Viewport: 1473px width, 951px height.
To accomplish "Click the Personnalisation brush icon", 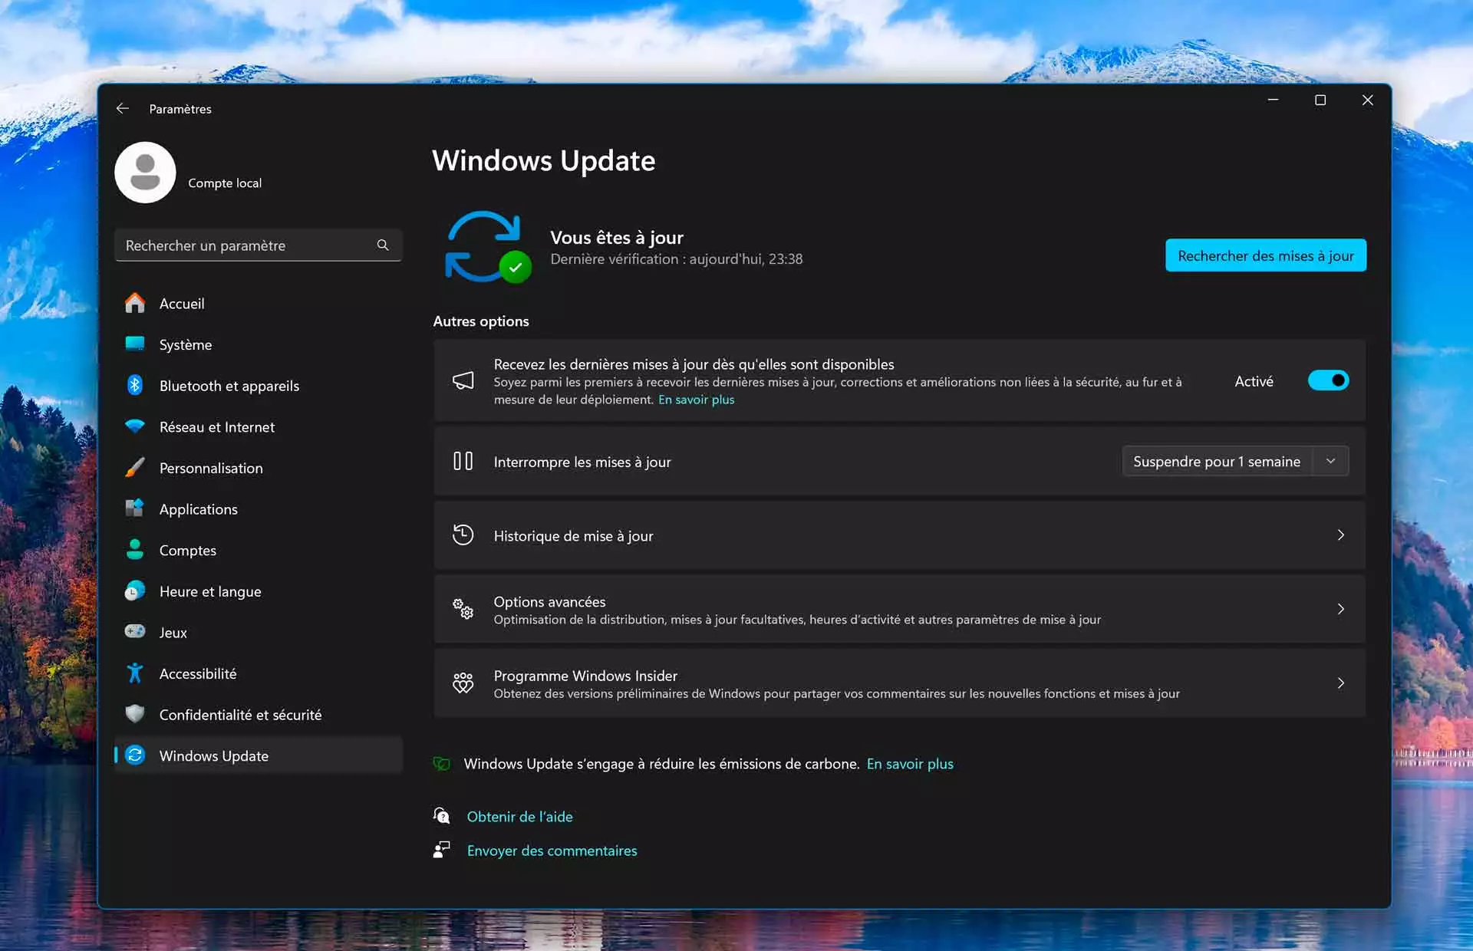I will tap(136, 468).
